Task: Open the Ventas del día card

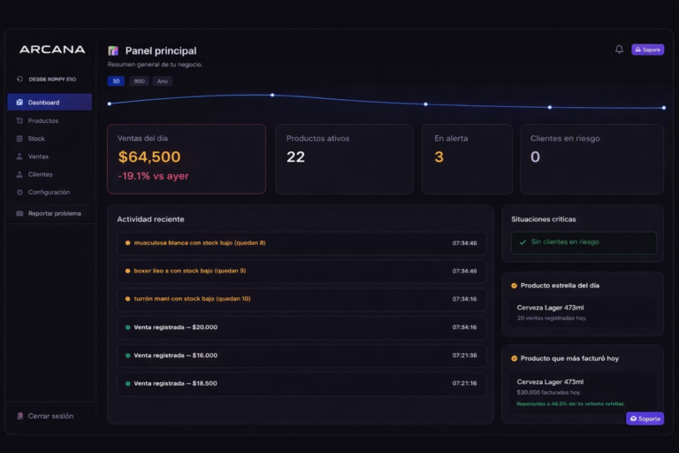Action: coord(186,158)
